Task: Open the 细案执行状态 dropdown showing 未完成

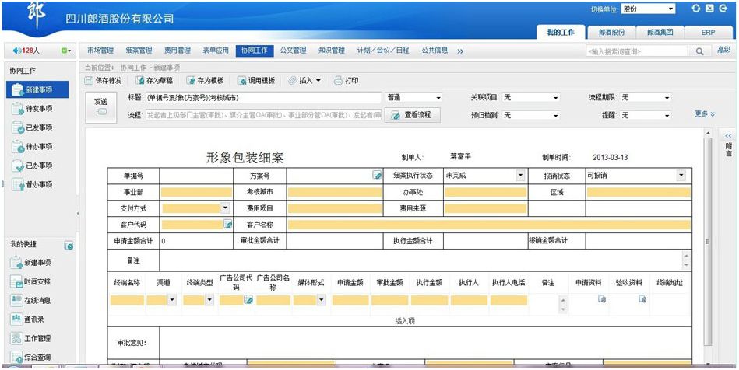Action: [520, 176]
